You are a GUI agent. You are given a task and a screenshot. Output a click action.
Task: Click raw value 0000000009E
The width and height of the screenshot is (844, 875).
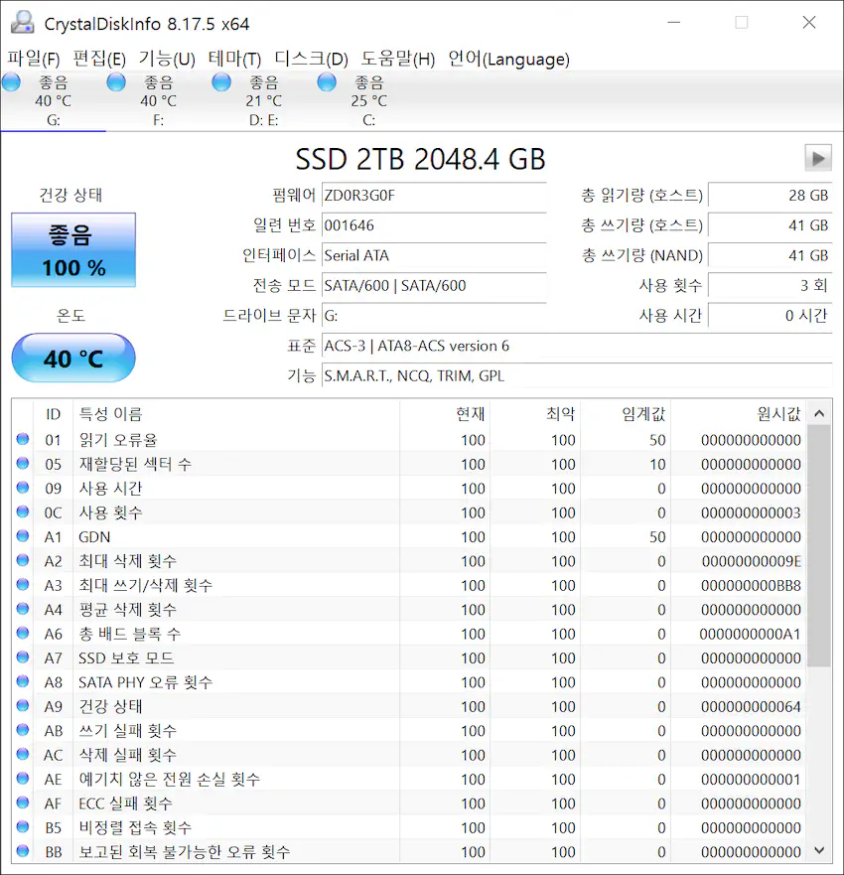(x=751, y=561)
